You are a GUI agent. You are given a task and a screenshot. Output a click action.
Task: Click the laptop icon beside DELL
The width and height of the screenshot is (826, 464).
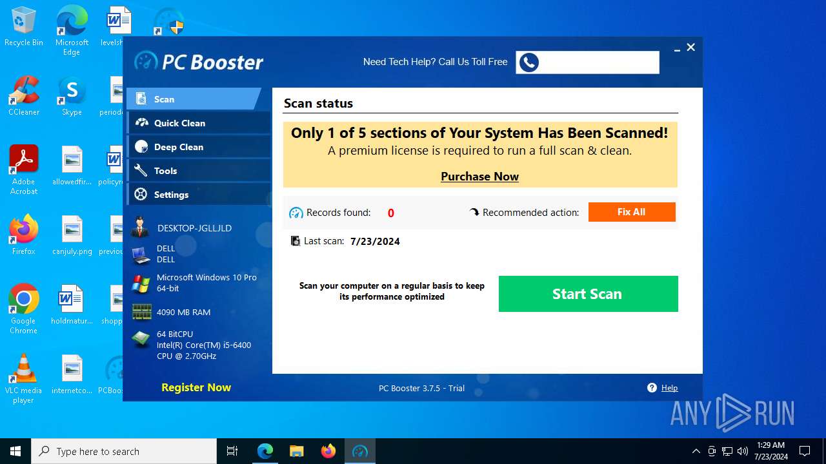(x=141, y=255)
